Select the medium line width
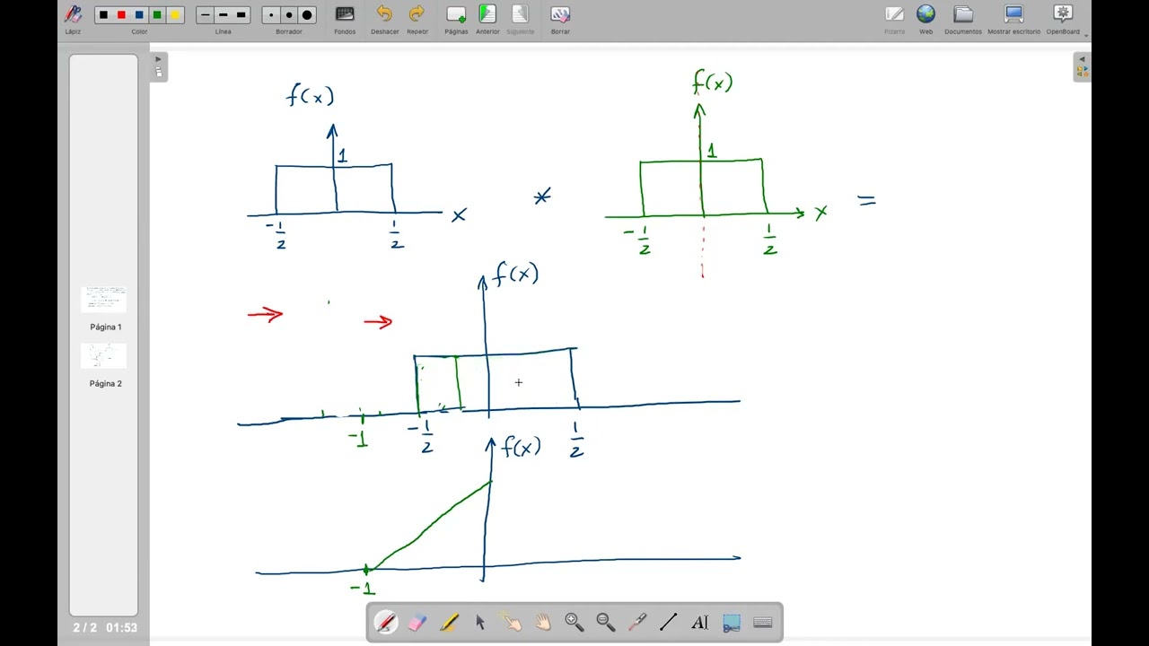Screen dimensions: 1149x646 click(224, 15)
